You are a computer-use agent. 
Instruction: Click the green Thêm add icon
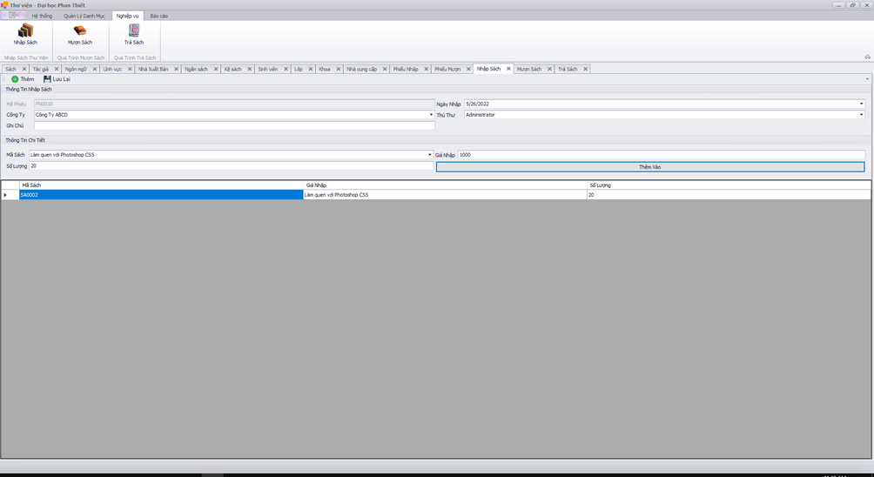15,79
